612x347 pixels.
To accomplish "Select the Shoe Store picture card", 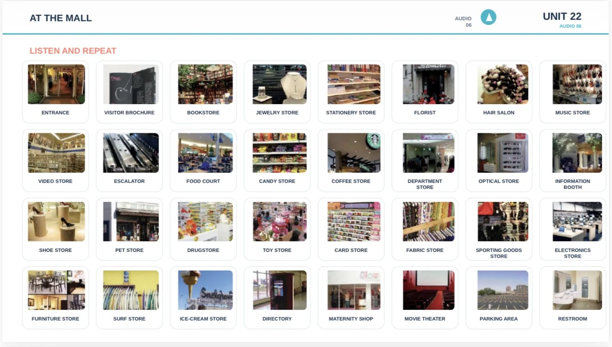I will [56, 229].
